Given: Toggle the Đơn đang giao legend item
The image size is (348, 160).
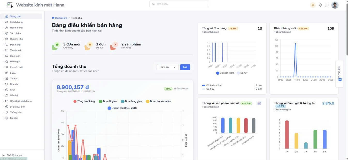Looking at the screenshot, I should pos(131,101).
